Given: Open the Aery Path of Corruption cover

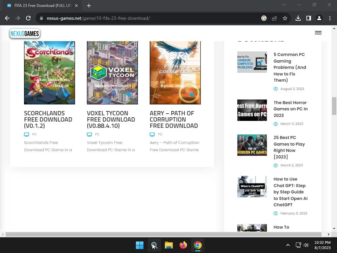Looking at the screenshot, I should point(175,73).
